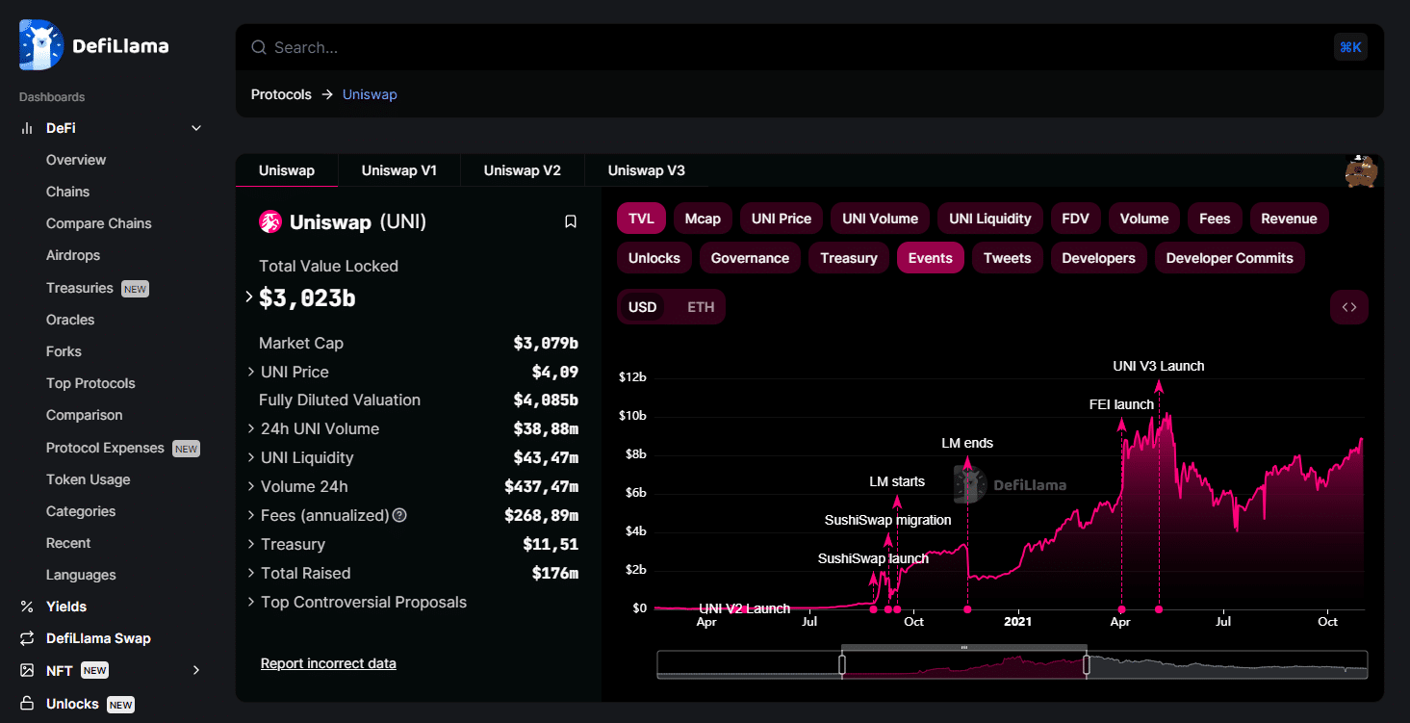The width and height of the screenshot is (1410, 723).
Task: Expand the Treasury breakdown
Action: [x=250, y=544]
